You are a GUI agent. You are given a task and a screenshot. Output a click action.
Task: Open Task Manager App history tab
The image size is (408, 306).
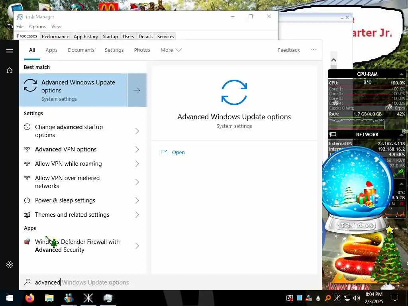[86, 36]
